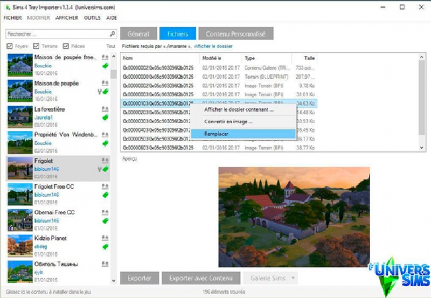Select Frigolet lot thumbnail
The image size is (431, 298).
20,169
